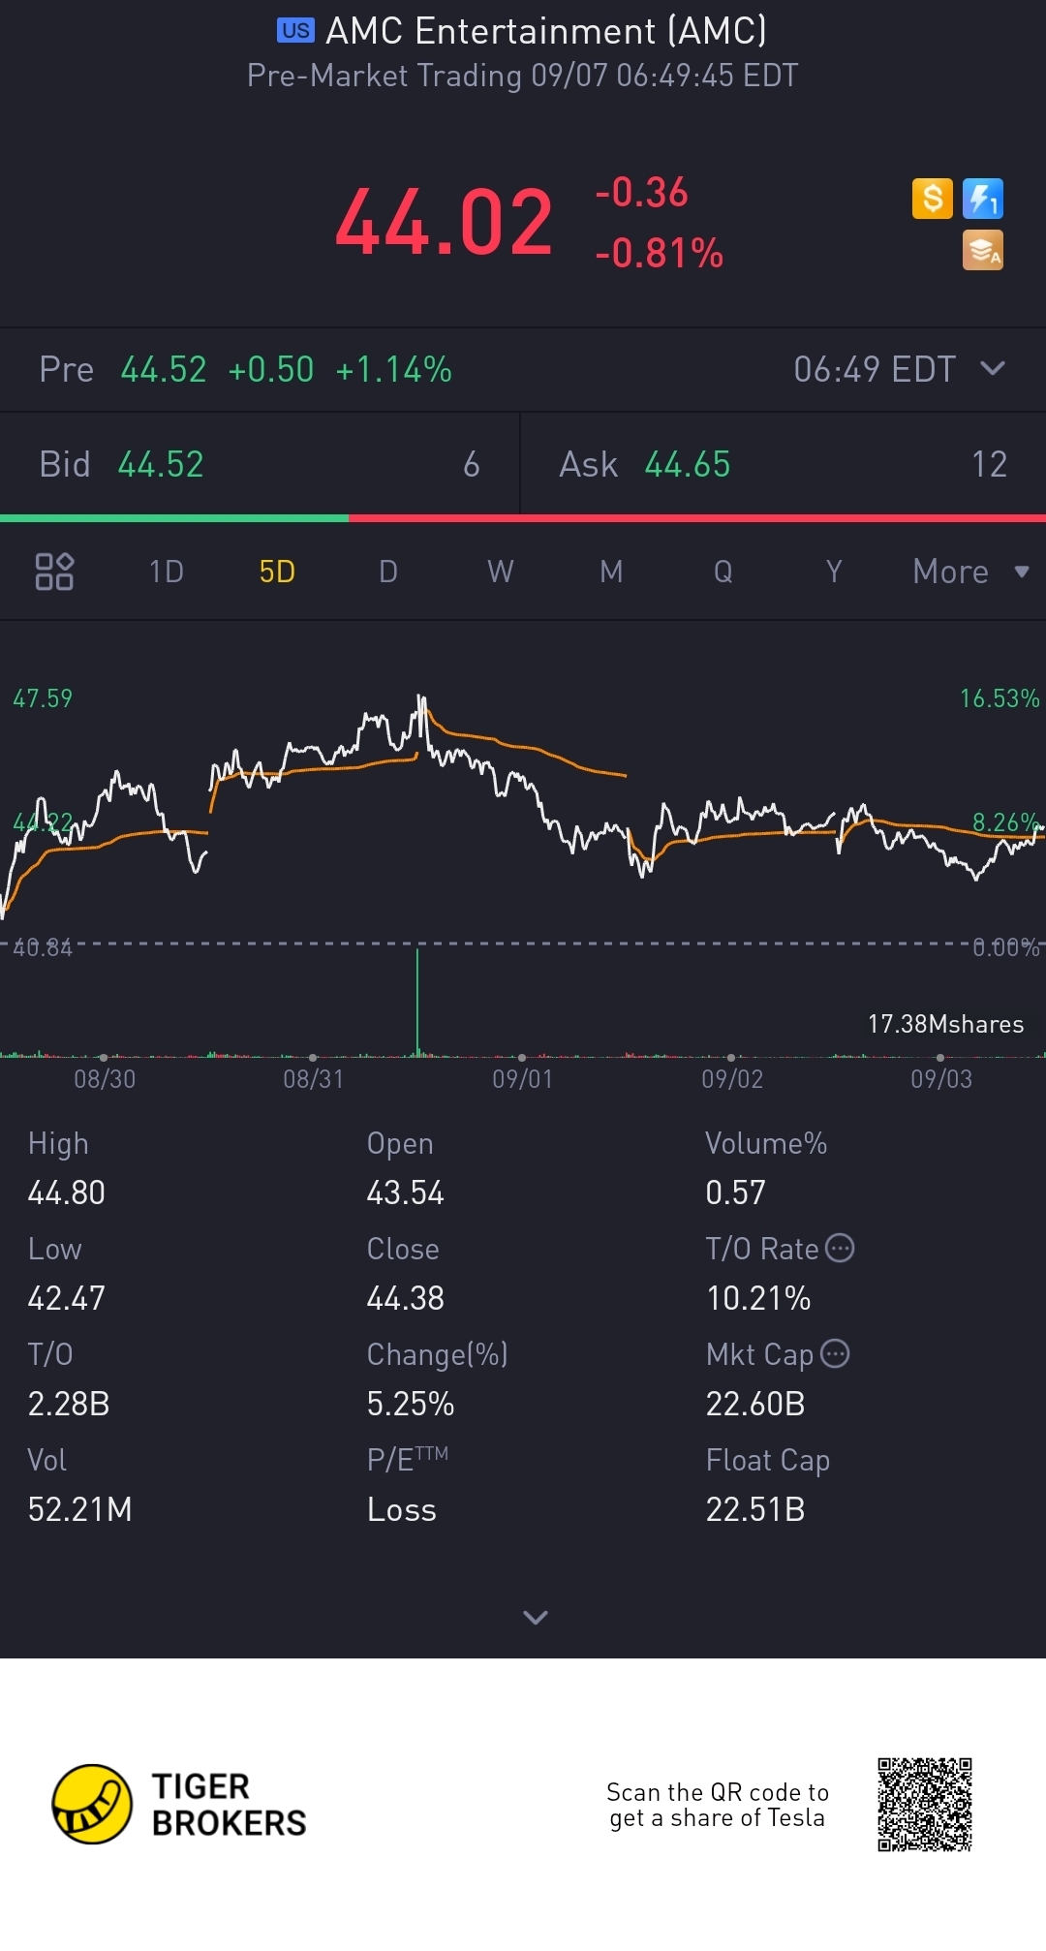Tap the 09/03 date marker
The width and height of the screenshot is (1046, 1951).
[941, 1078]
